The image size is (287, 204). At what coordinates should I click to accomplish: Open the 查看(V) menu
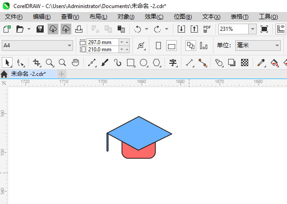tap(70, 17)
